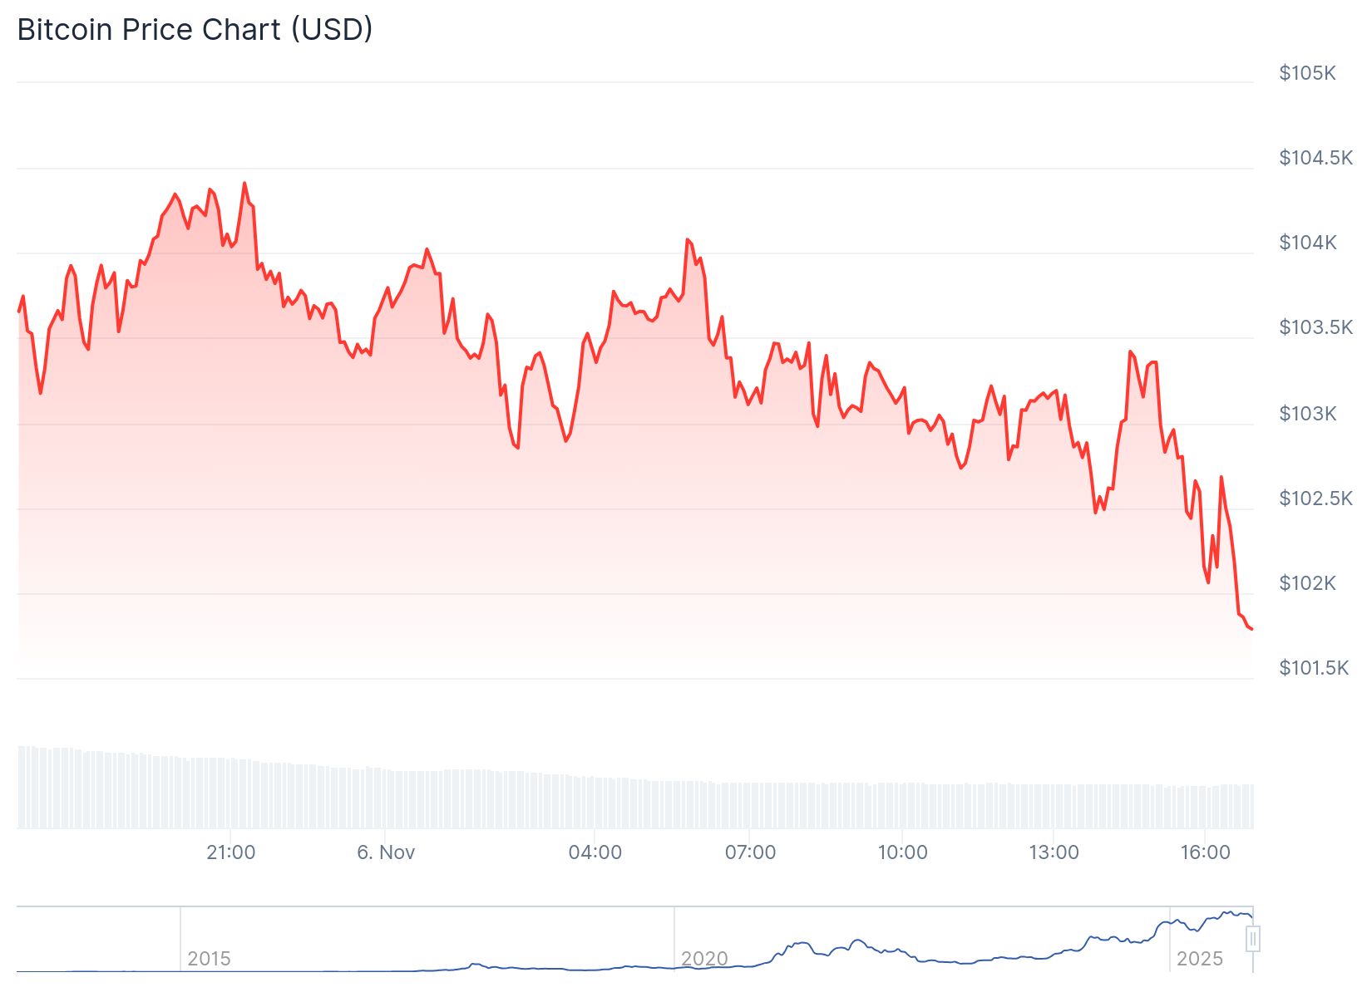This screenshot has width=1367, height=997.
Task: Click the 21:00 time axis label
Action: point(231,852)
